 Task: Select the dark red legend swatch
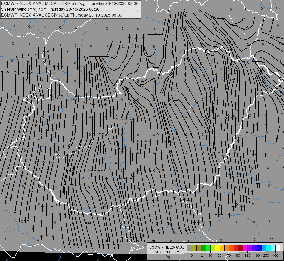point(240,248)
